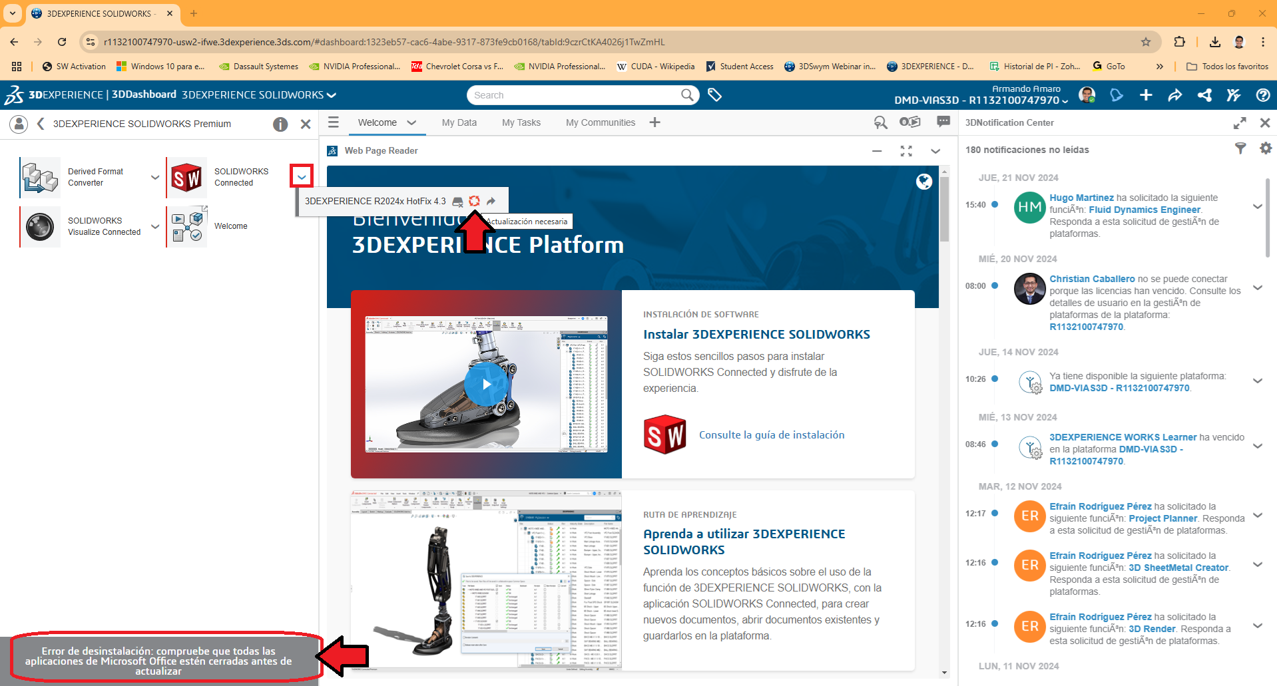Click the cube view icon on dashboard toolbar
Image resolution: width=1277 pixels, height=686 pixels.
tap(909, 122)
